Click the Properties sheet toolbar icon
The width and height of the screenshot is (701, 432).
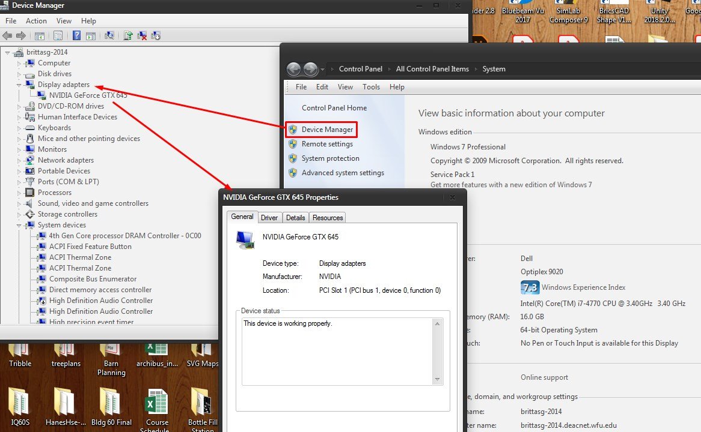click(x=58, y=36)
